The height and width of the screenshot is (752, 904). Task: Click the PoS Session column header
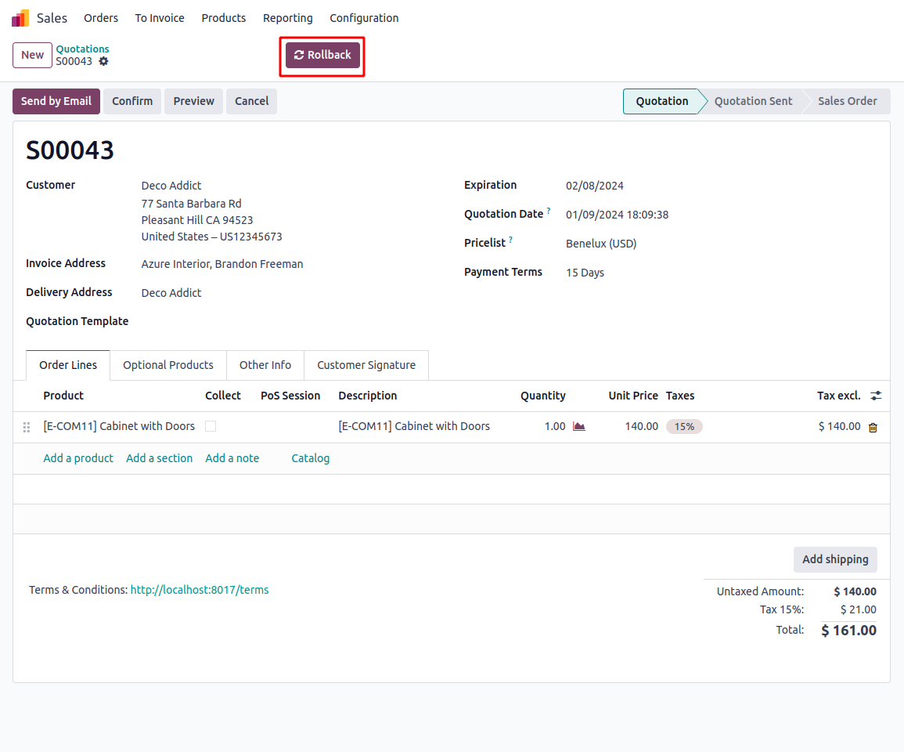coord(290,396)
